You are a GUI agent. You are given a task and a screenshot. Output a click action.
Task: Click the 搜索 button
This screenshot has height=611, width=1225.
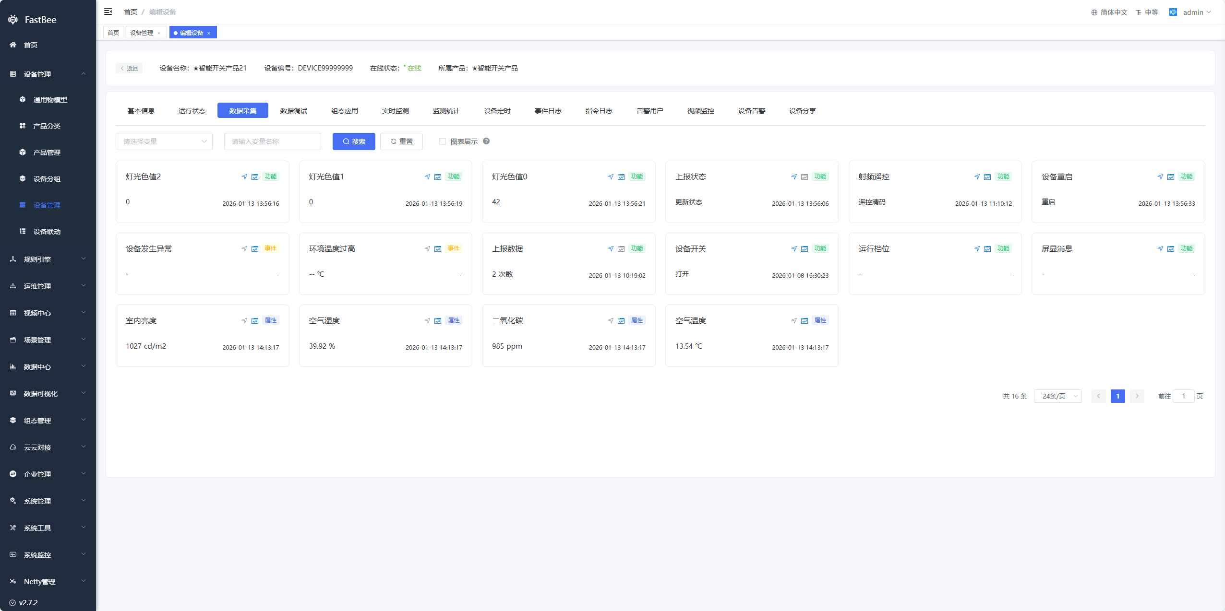tap(354, 141)
